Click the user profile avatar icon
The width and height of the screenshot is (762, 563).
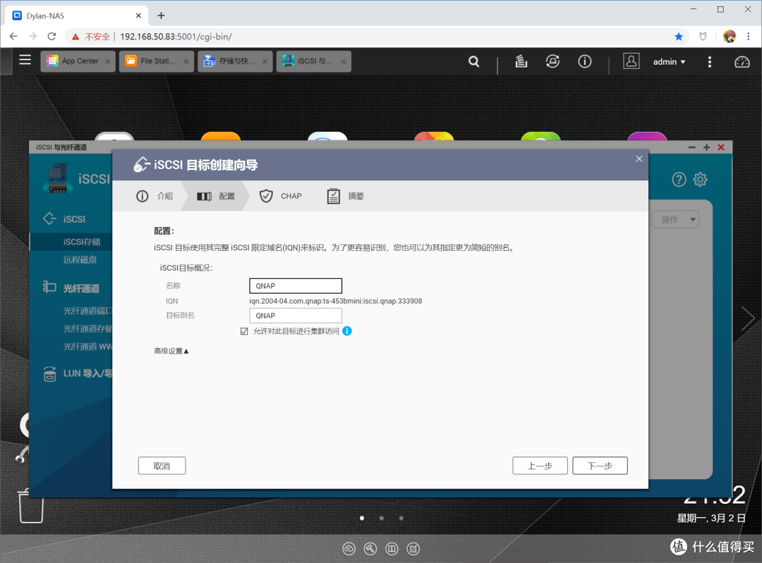pos(631,61)
